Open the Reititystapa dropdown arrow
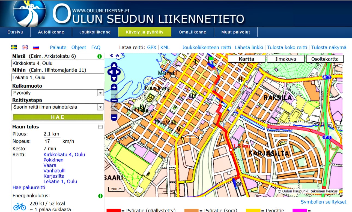Viewport: 352px width, 212px height. tap(100, 107)
